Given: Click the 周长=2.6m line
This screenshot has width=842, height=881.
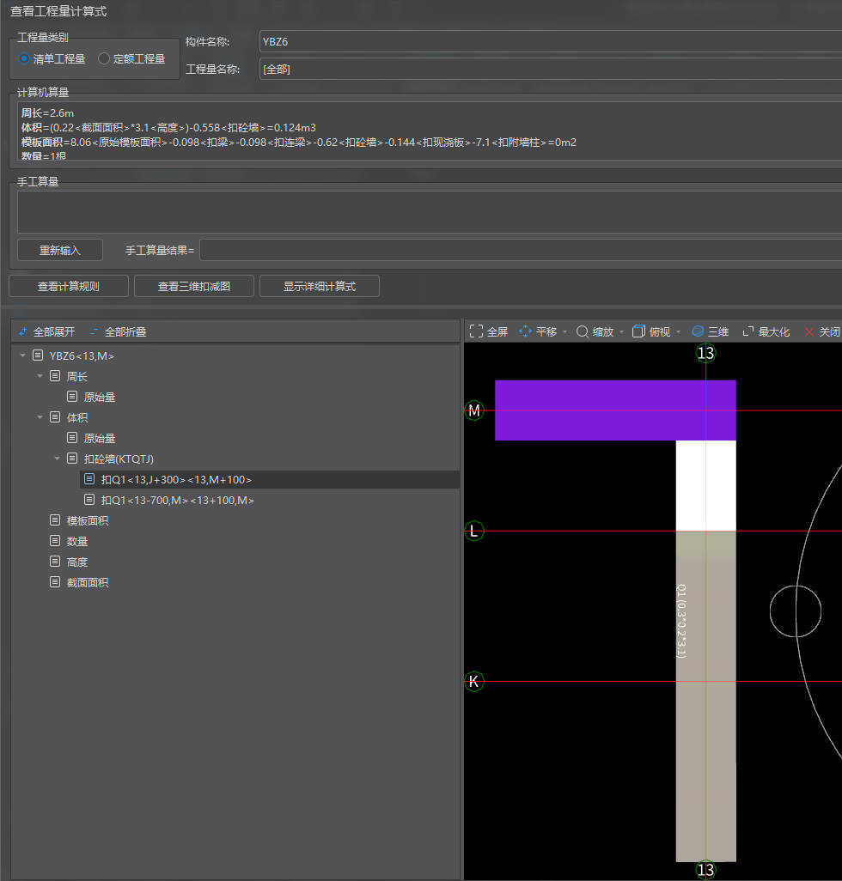Looking at the screenshot, I should pyautogui.click(x=48, y=113).
